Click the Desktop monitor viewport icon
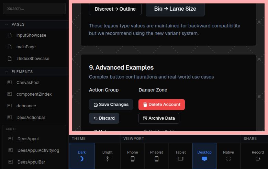268x169 pixels. tap(204, 159)
